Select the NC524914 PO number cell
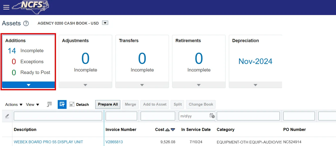Image resolution: width=336 pixels, height=146 pixels. point(292,142)
